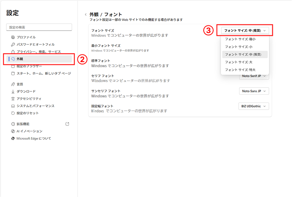Choose フォント サイズ: 極小 option
Image resolution: width=292 pixels, height=197 pixels.
pos(245,39)
